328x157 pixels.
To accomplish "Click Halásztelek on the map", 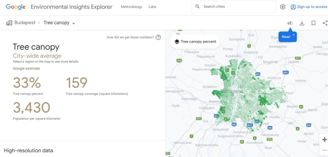I will [x=220, y=129].
